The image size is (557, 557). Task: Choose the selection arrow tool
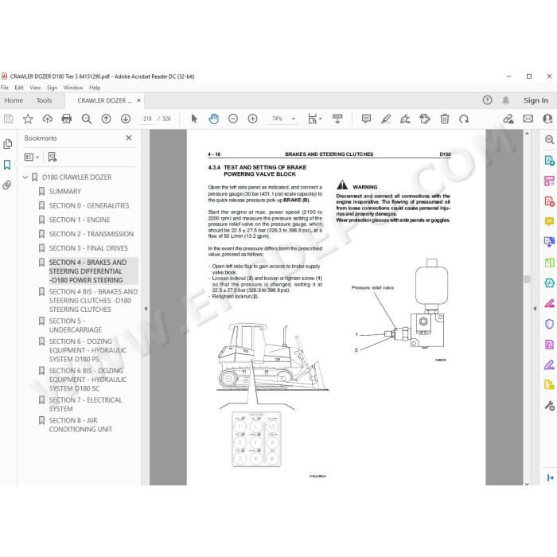(x=194, y=119)
